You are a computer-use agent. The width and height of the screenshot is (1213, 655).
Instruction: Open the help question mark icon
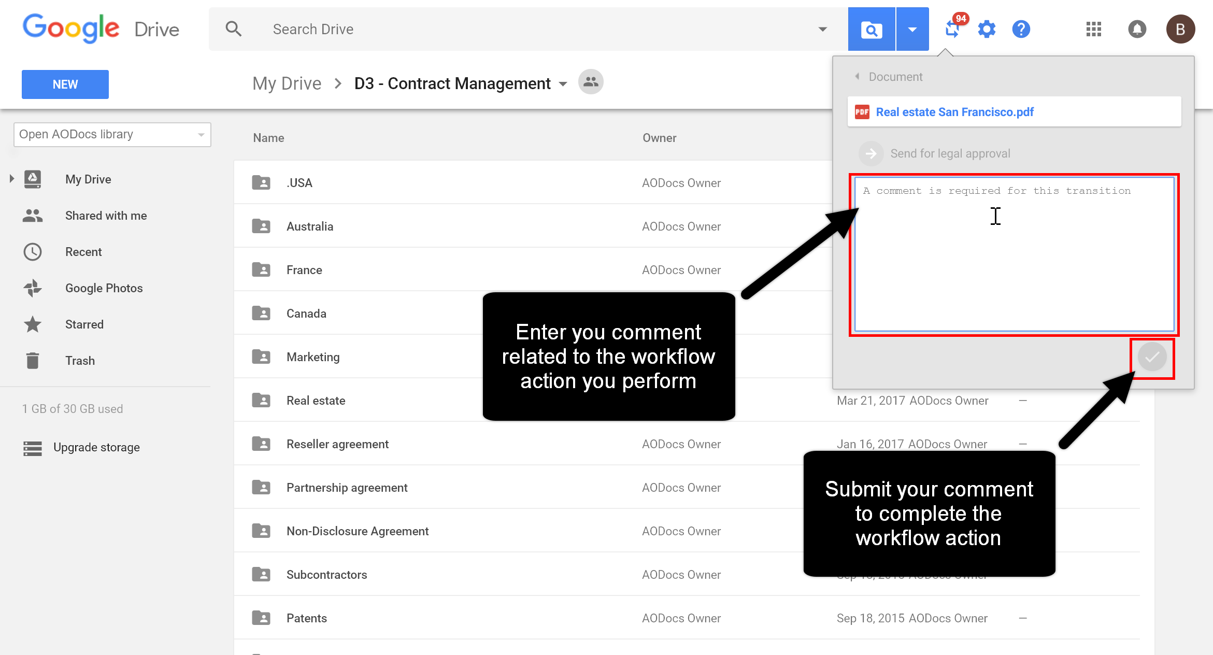tap(1021, 29)
